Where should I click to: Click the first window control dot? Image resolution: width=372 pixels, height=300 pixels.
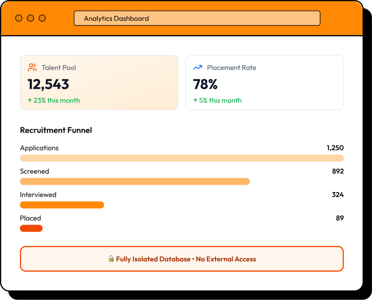19,18
